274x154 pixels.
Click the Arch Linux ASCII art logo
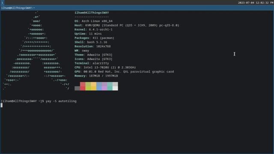click(36, 50)
